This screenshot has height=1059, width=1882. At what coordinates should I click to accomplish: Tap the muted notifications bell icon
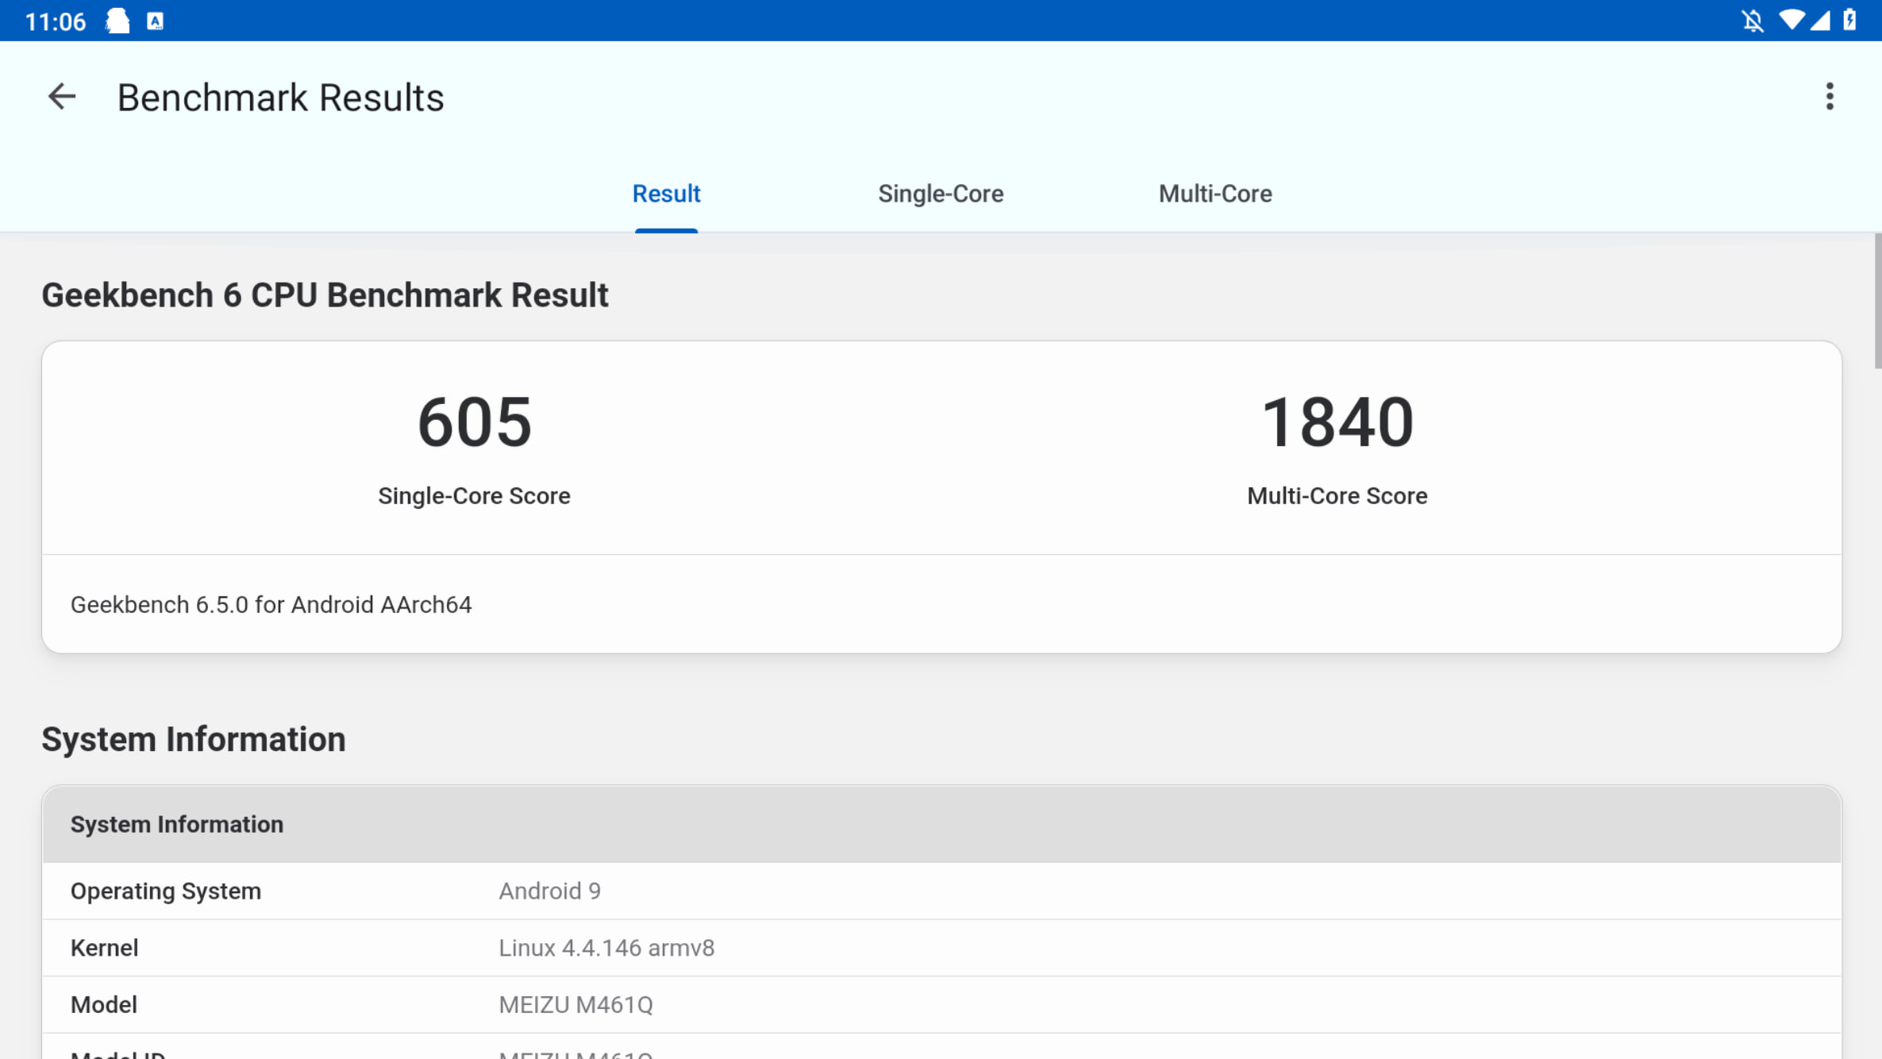tap(1752, 21)
